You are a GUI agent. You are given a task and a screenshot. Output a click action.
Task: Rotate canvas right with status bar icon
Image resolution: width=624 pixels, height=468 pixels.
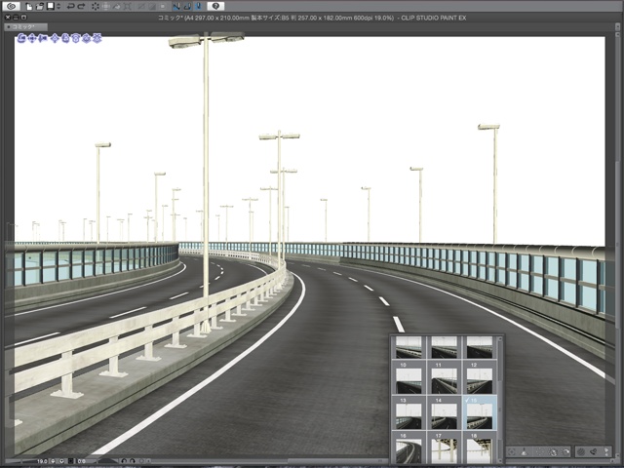pos(133,461)
